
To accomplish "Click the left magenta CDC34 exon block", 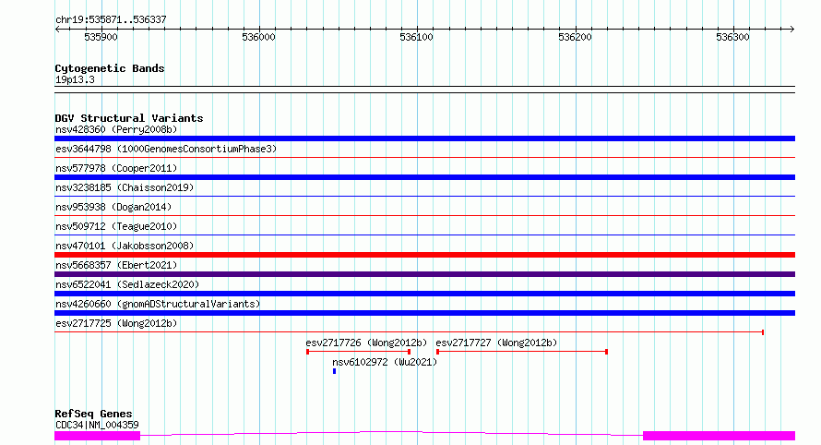I will (x=98, y=436).
